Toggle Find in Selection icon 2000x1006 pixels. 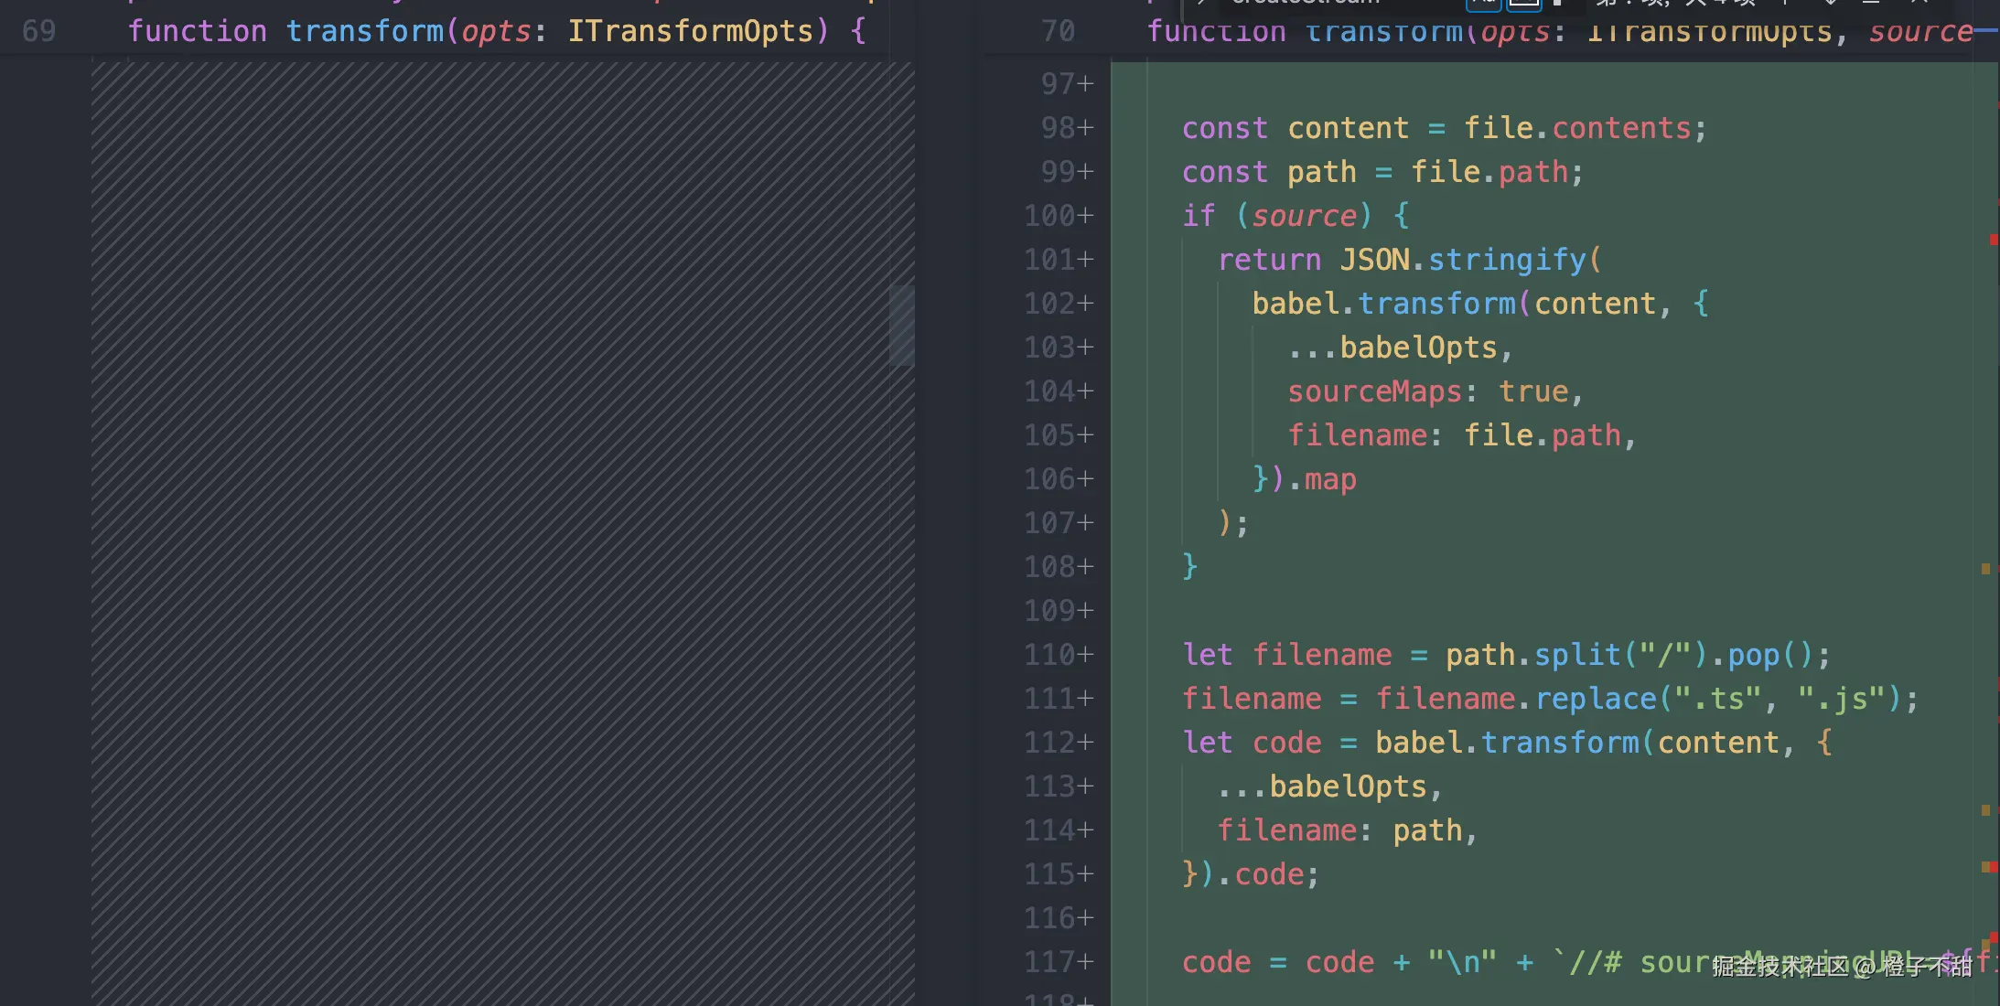[1872, 3]
